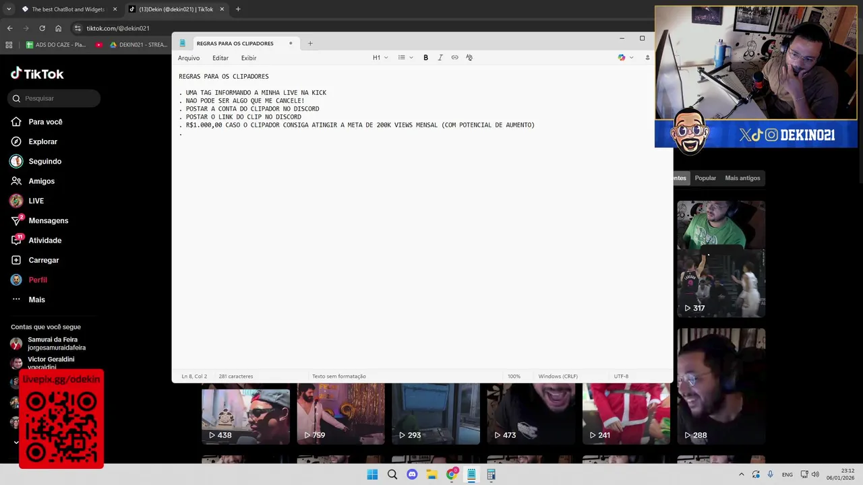Open ADS DO CAZE bookmark
The image size is (863, 485).
tap(56, 45)
